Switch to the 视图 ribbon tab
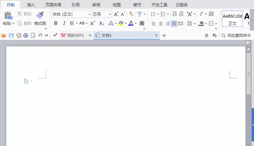The height and width of the screenshot is (146, 254). coord(117,5)
